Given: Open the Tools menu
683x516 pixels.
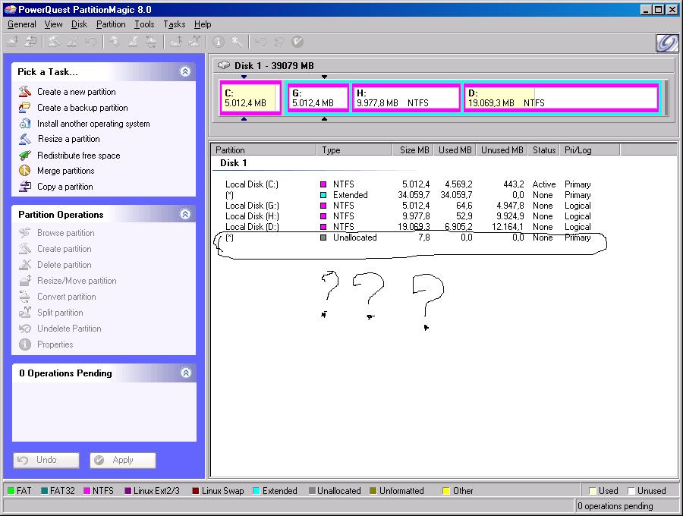Looking at the screenshot, I should [x=144, y=24].
